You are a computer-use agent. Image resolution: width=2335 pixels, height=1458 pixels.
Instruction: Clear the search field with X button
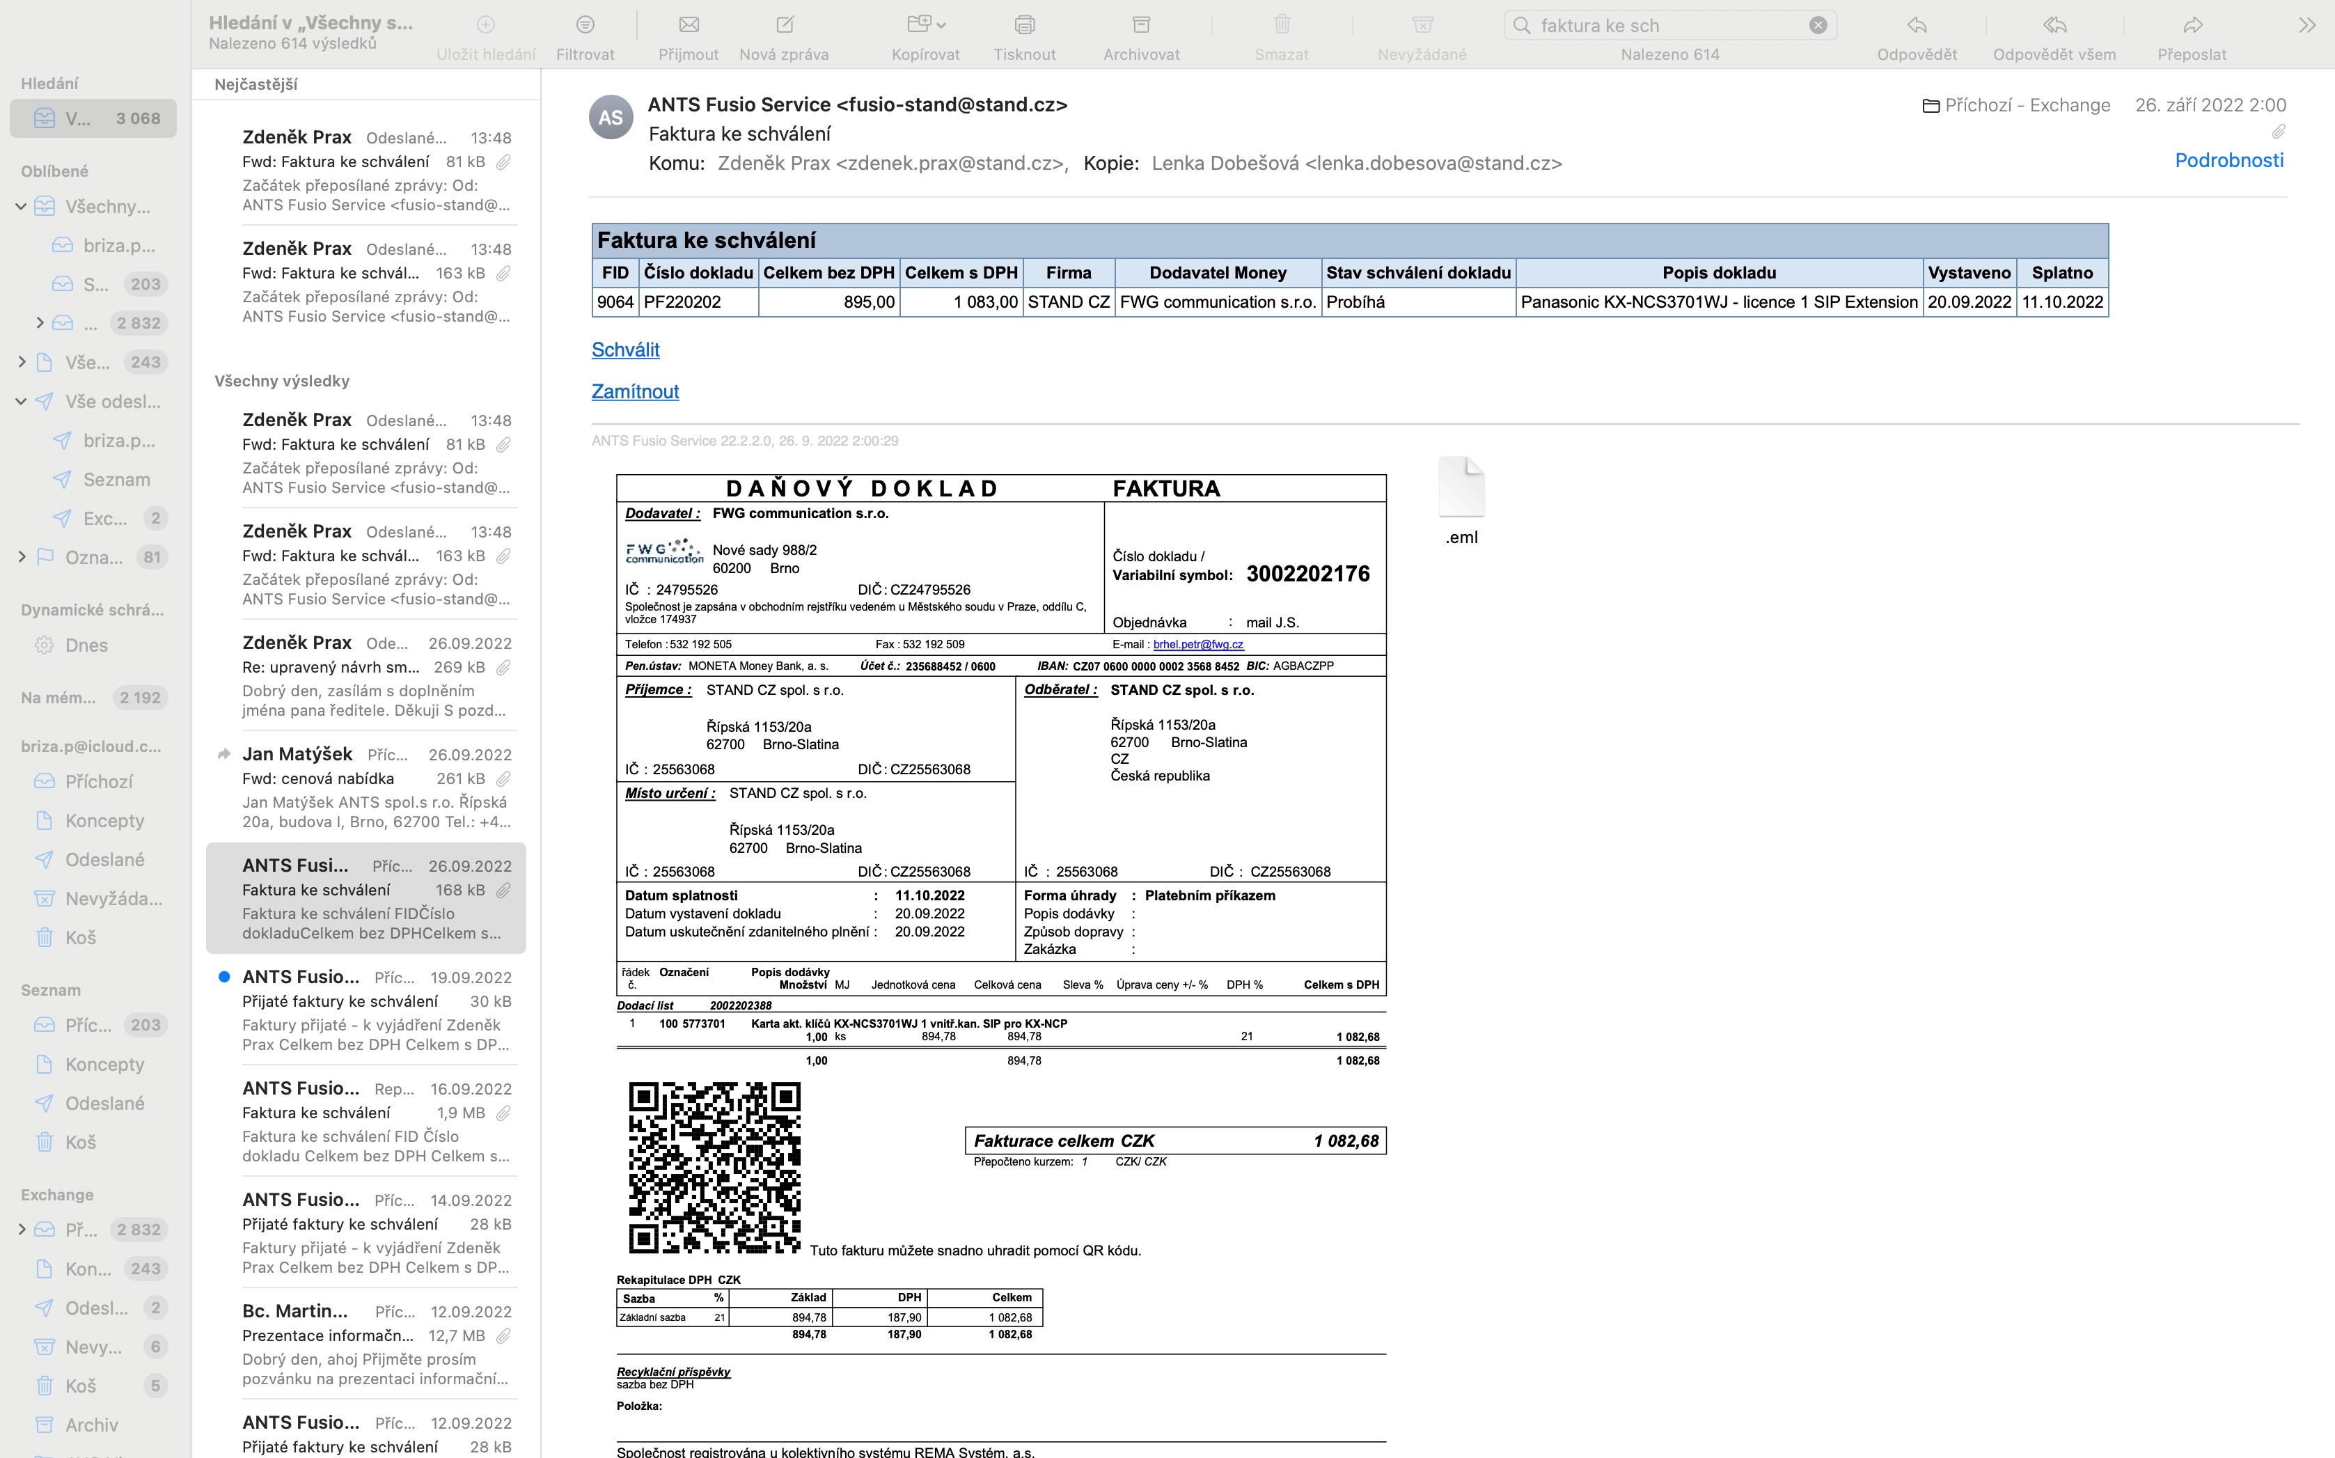point(1817,26)
